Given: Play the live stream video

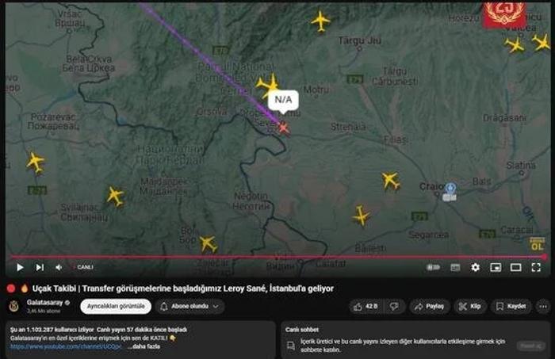Looking at the screenshot, I should 20,267.
